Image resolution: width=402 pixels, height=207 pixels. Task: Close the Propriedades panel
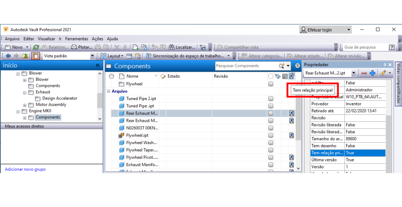[x=390, y=65]
